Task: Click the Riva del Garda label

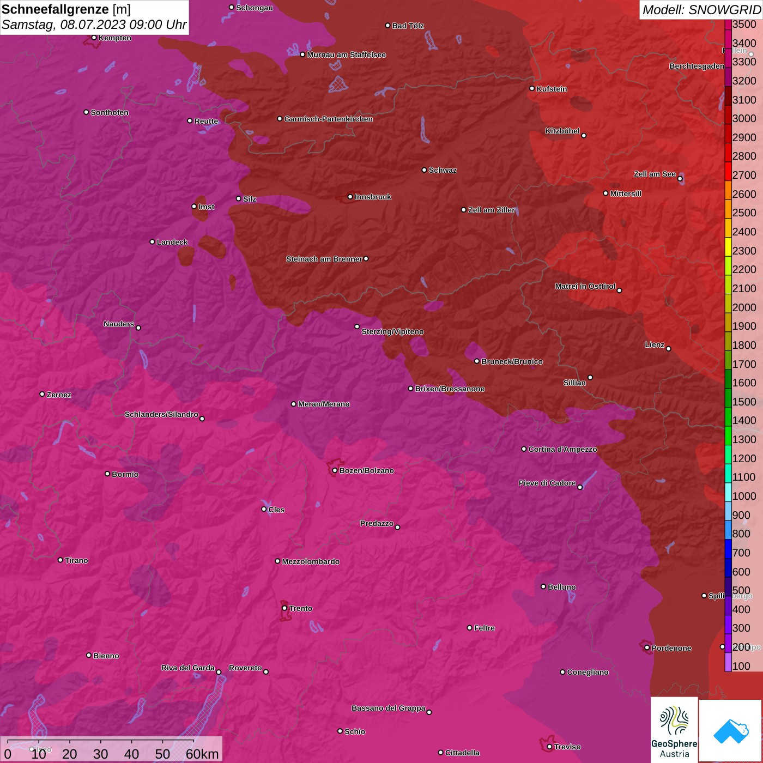Action: [x=188, y=668]
